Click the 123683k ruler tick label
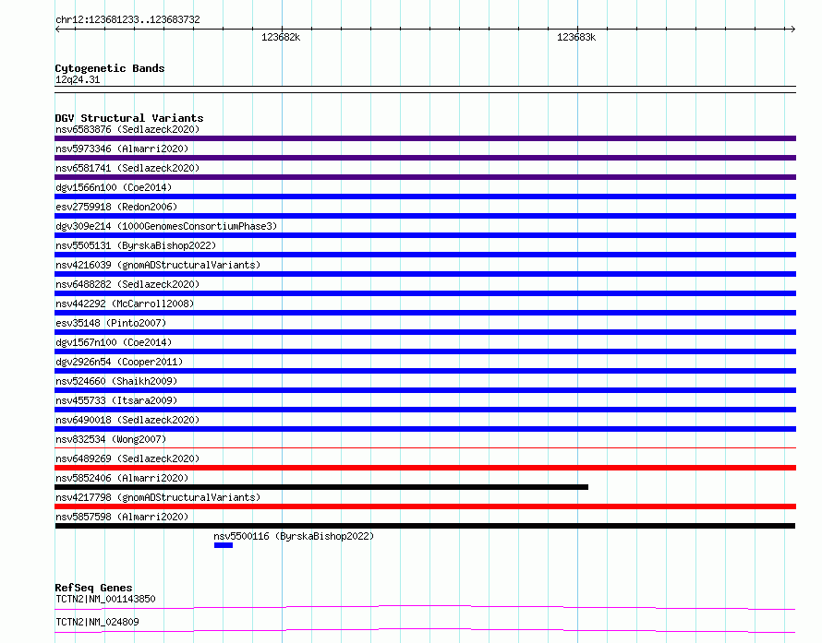Viewport: 822px width, 643px height. 576,37
